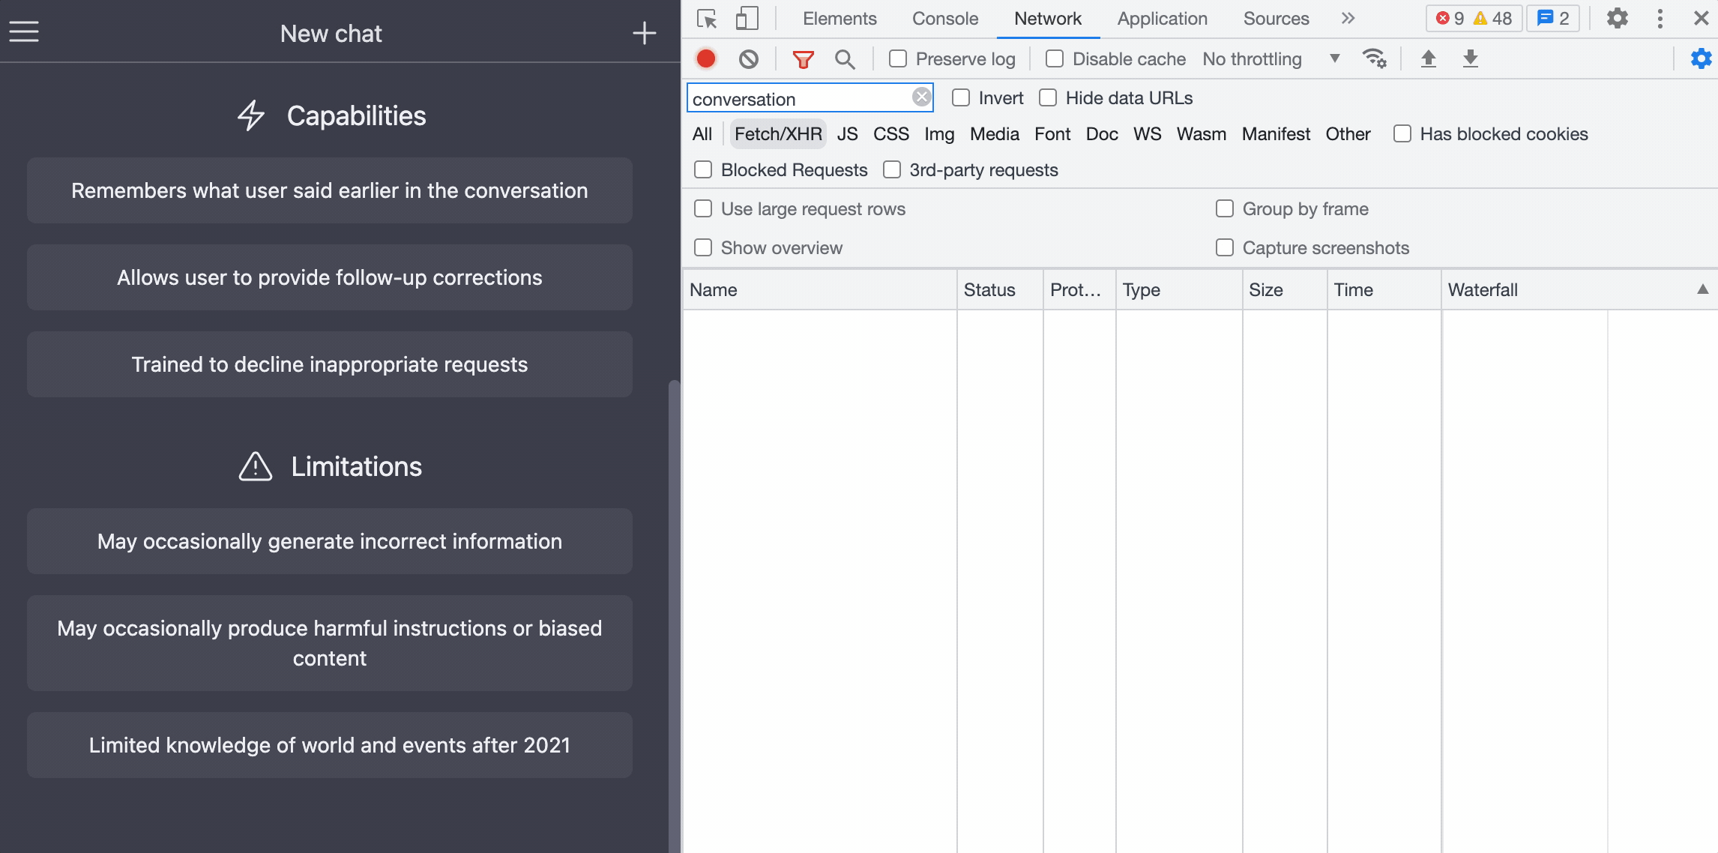Filter requests by CSS
1718x853 pixels.
tap(891, 134)
